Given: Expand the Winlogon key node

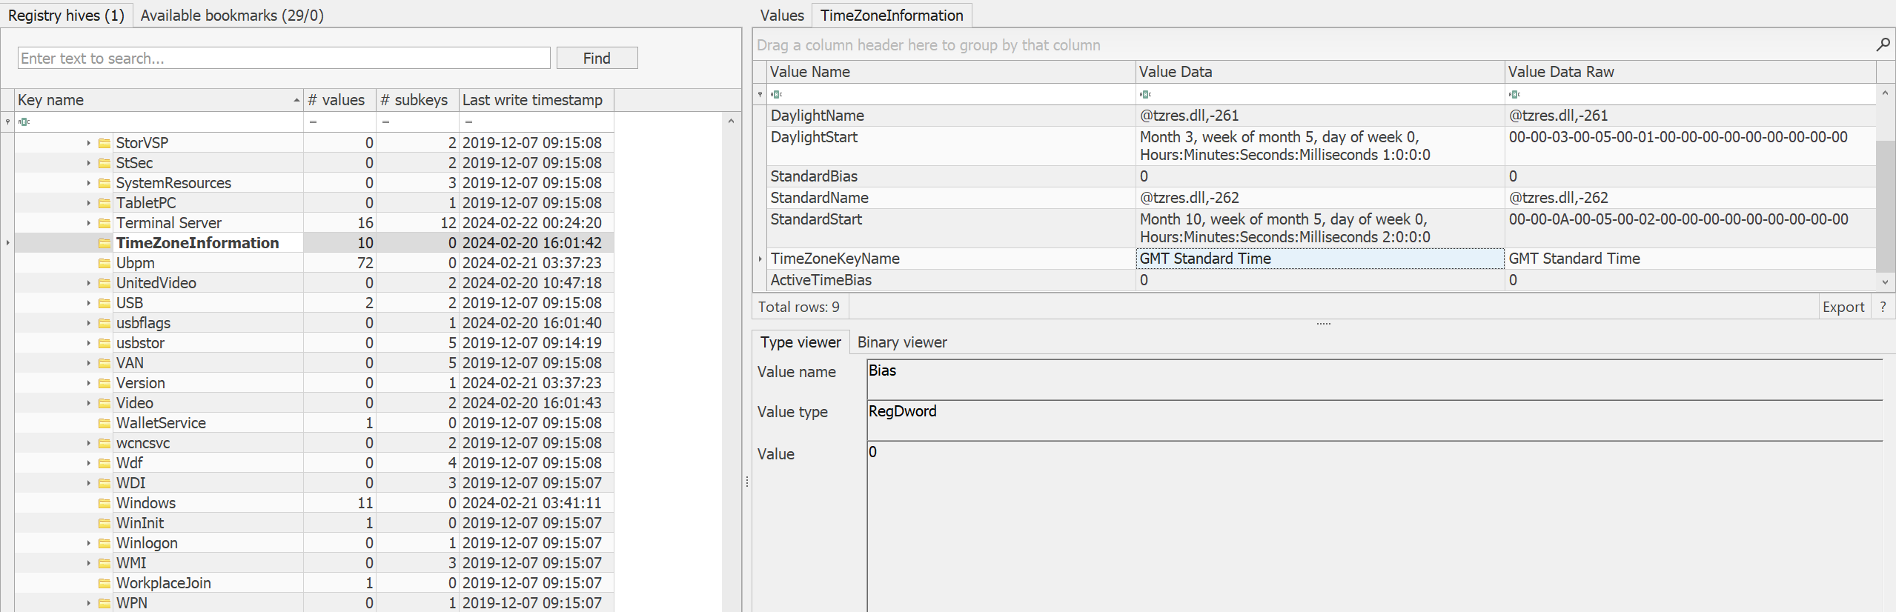Looking at the screenshot, I should 88,543.
